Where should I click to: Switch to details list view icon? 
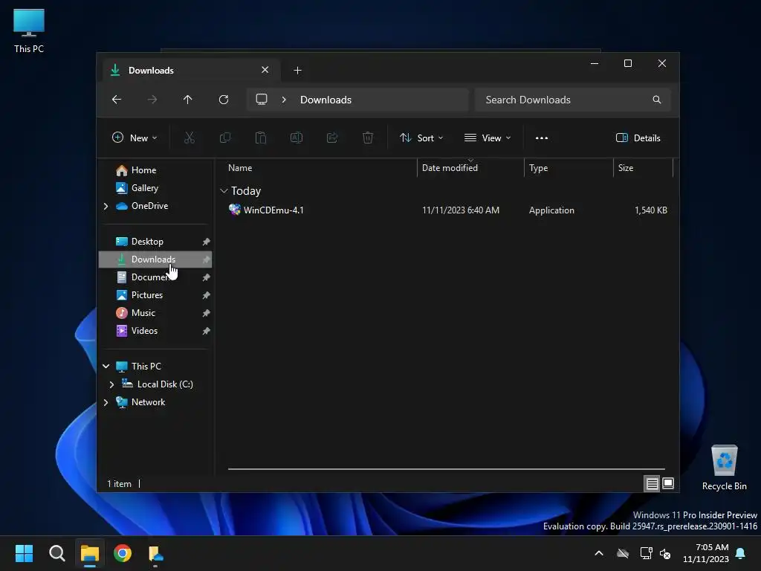point(652,483)
